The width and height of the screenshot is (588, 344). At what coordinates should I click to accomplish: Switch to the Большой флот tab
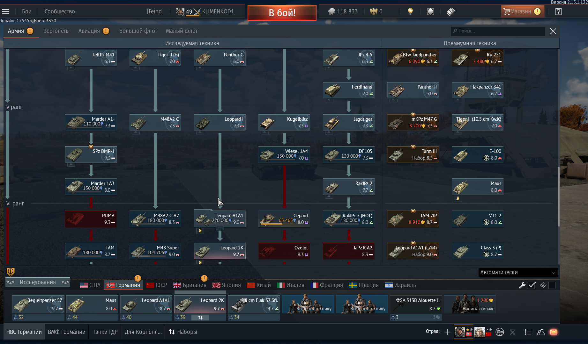138,31
